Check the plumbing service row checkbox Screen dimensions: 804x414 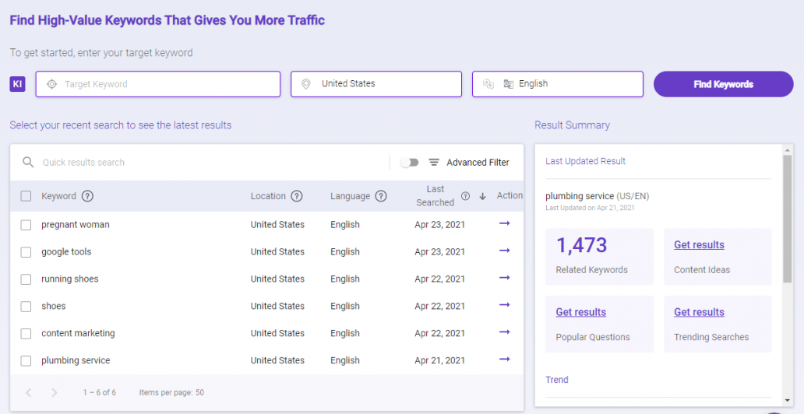tap(26, 361)
